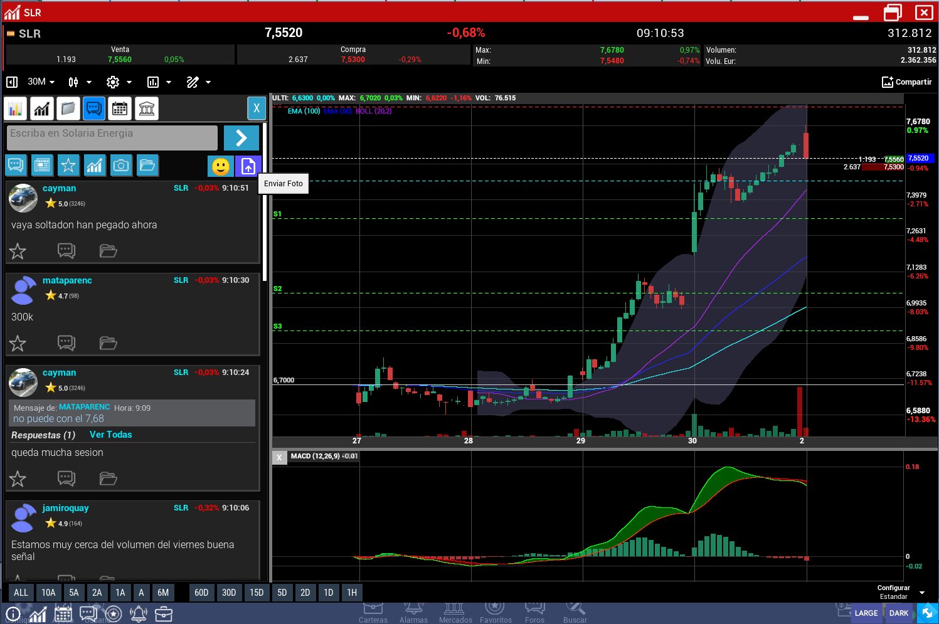Select the 6M time range
939x624 pixels.
coord(163,593)
